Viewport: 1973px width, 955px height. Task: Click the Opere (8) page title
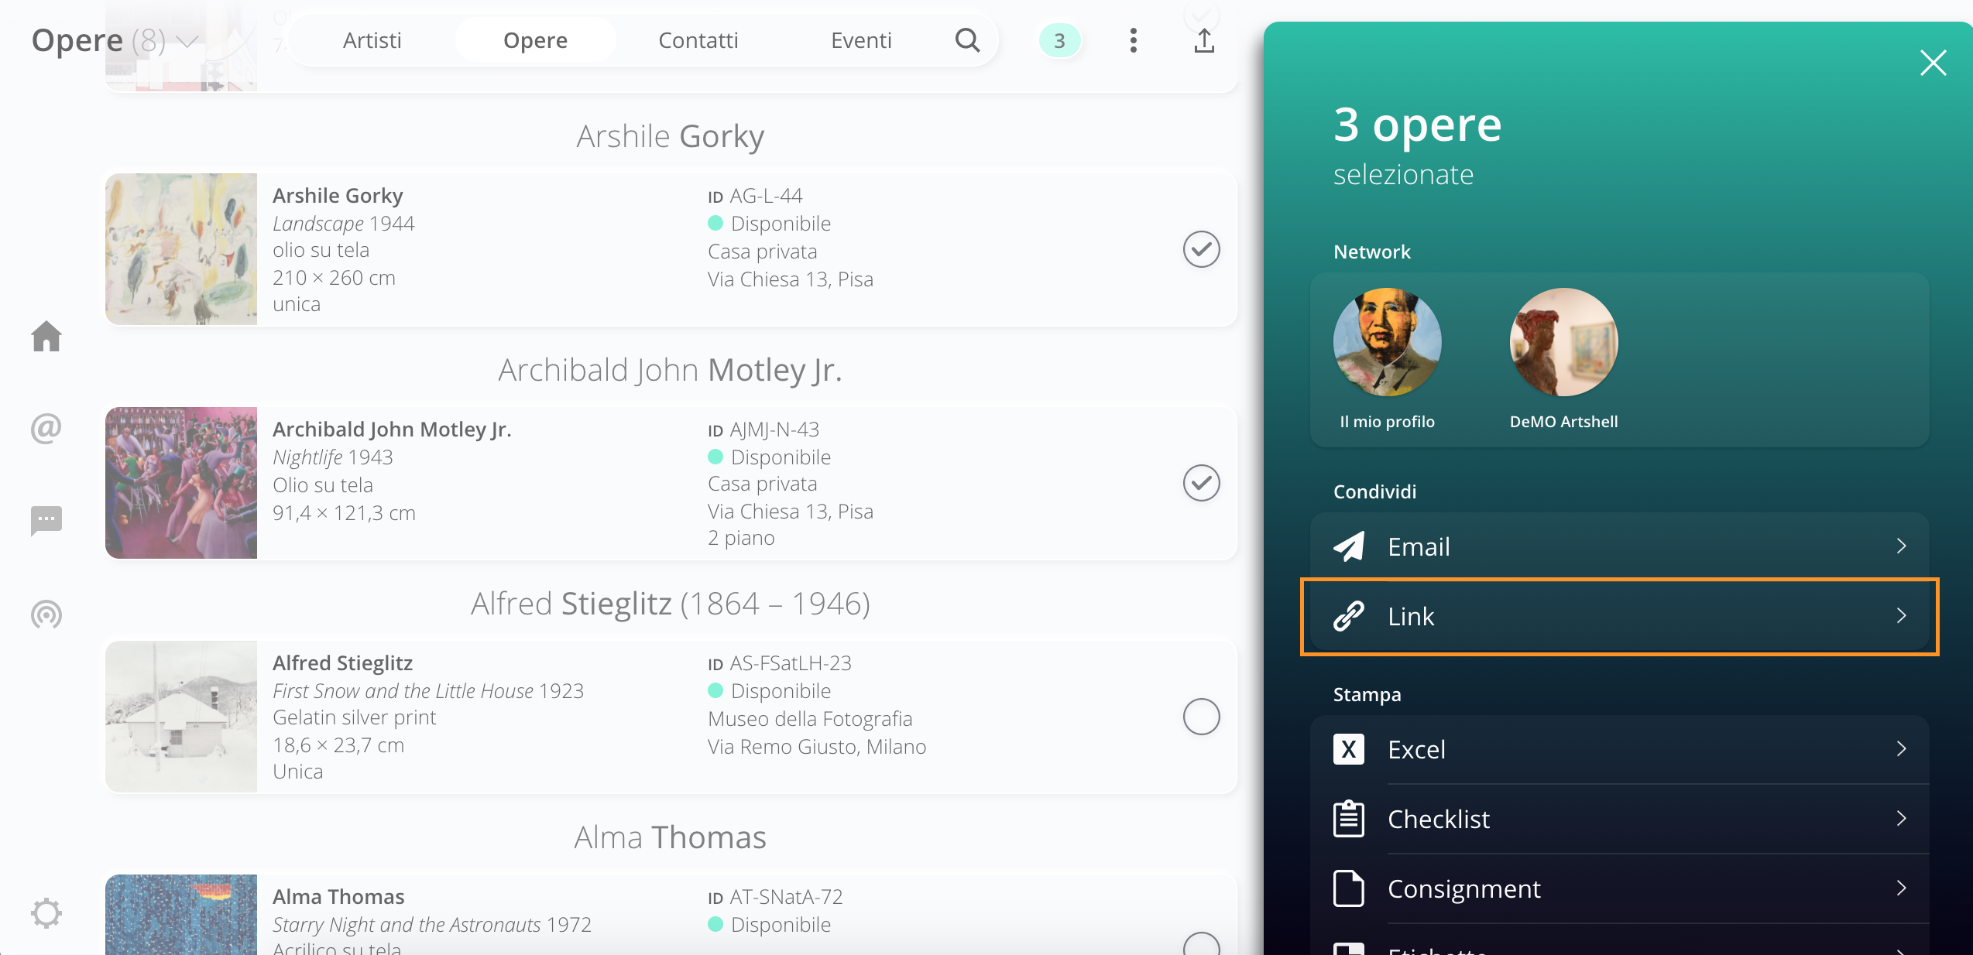(x=99, y=40)
